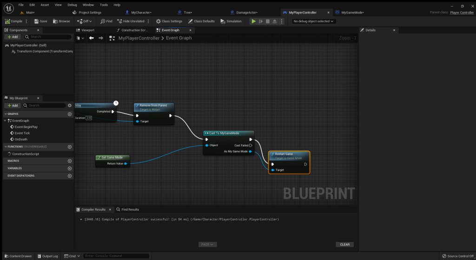Click the stop play button
The height and width of the screenshot is (260, 476).
268,21
